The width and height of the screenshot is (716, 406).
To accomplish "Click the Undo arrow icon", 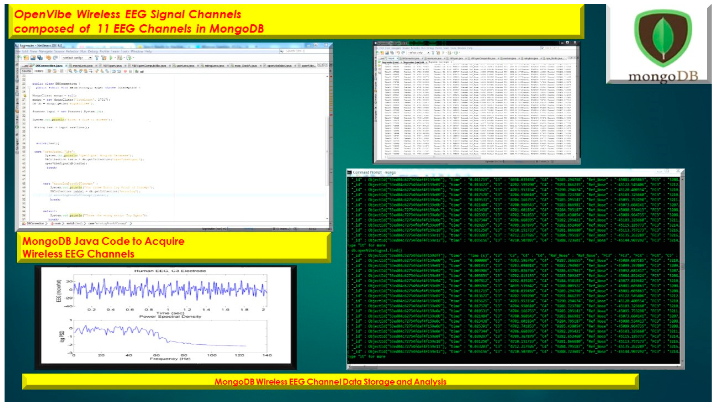I will (48, 58).
